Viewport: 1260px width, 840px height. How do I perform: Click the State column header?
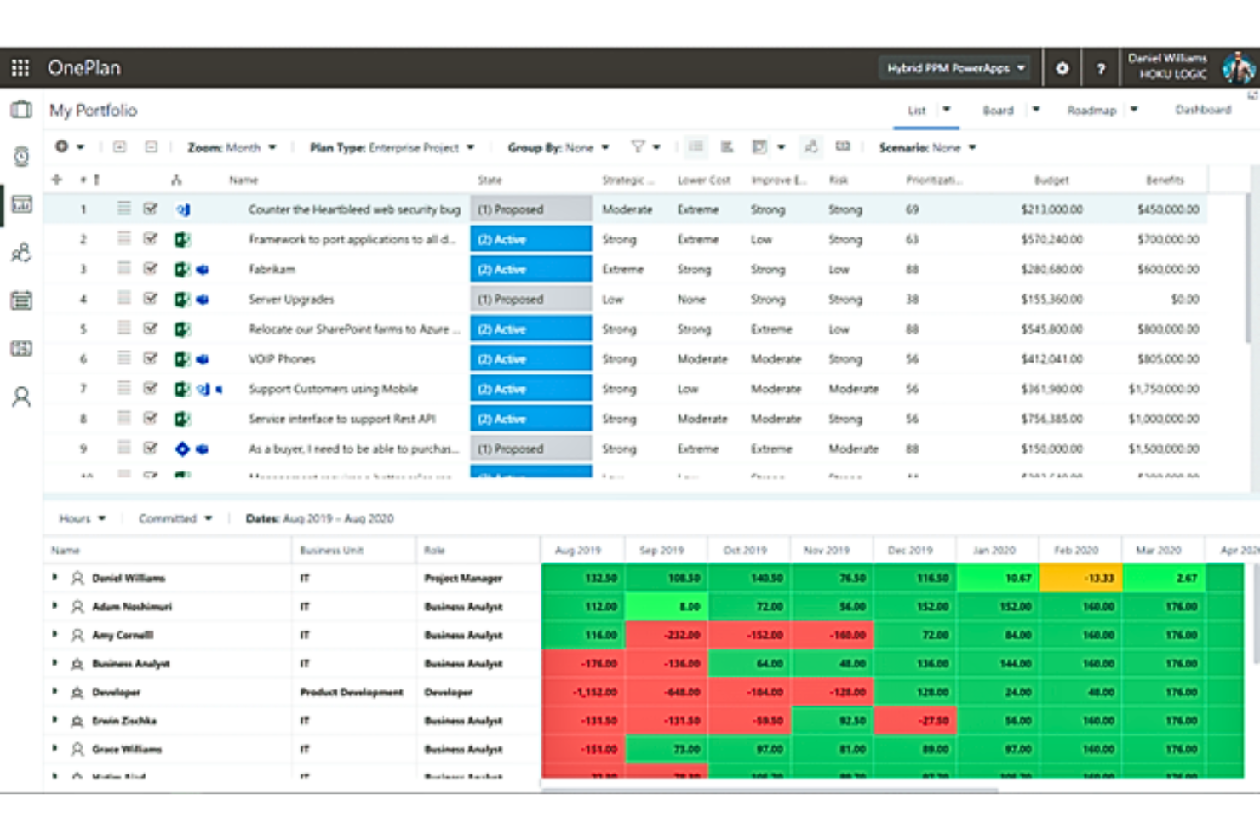click(490, 180)
